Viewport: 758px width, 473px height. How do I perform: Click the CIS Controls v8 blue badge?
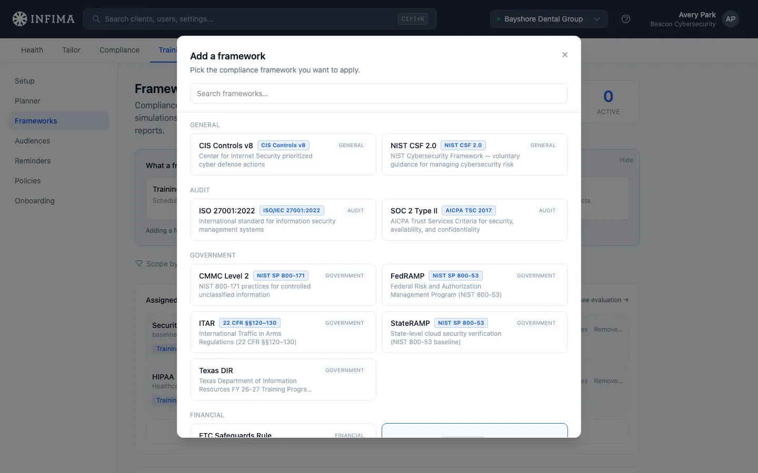coord(283,146)
